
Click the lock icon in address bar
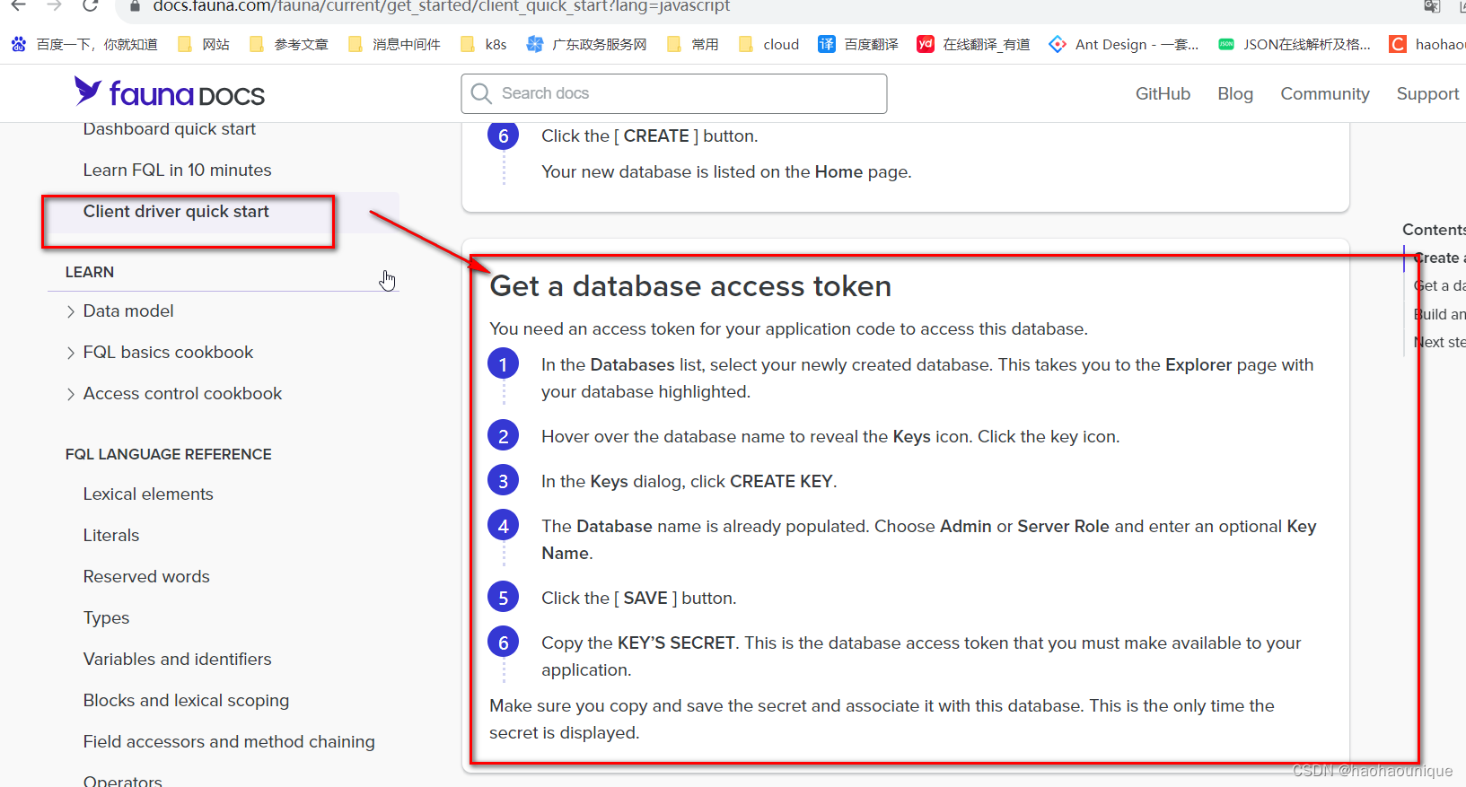click(135, 6)
